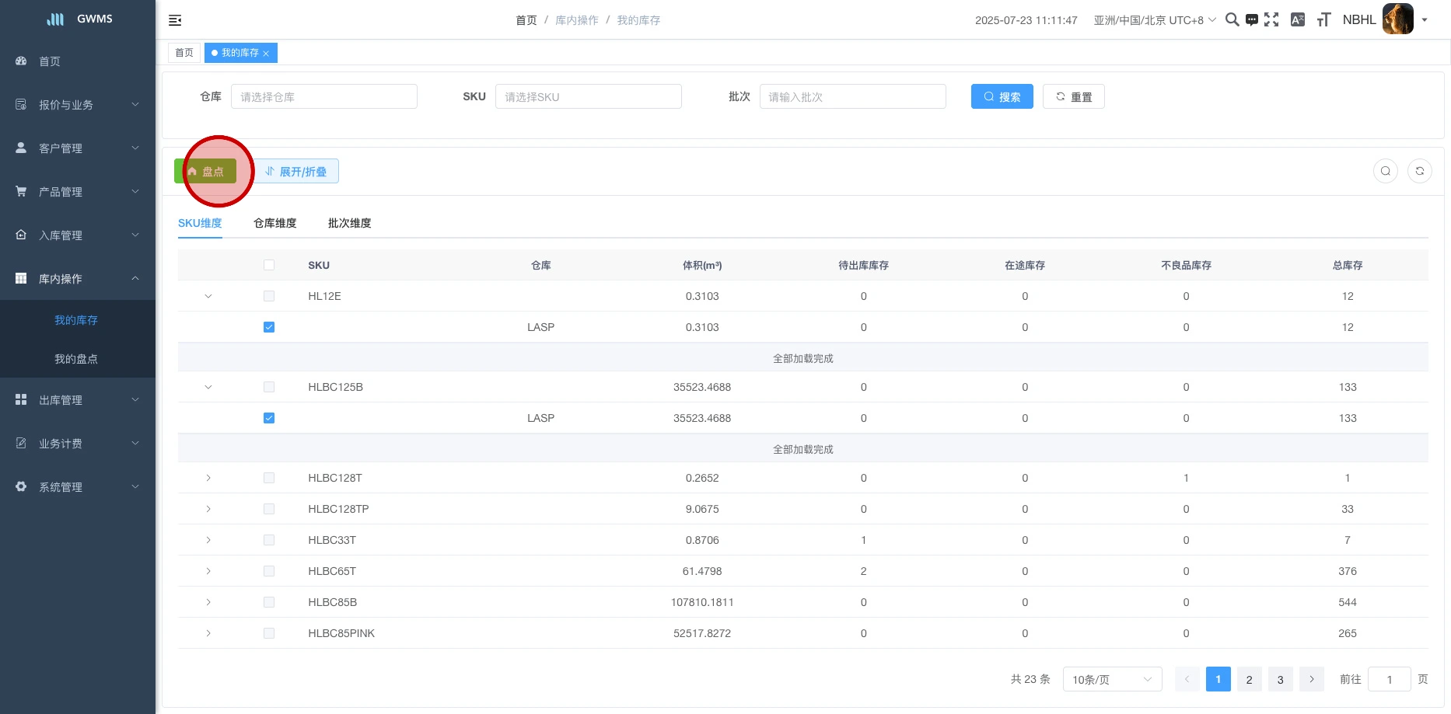Click the sidebar collapse hamburger icon
The width and height of the screenshot is (1451, 714).
pos(175,20)
